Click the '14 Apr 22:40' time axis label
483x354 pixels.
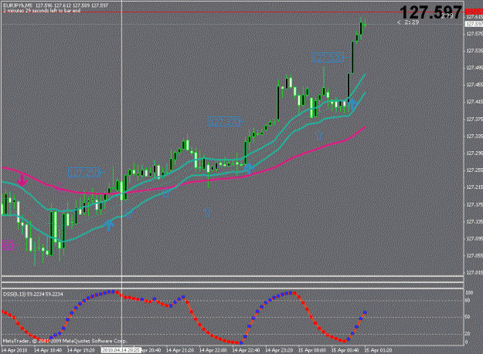click(x=246, y=350)
